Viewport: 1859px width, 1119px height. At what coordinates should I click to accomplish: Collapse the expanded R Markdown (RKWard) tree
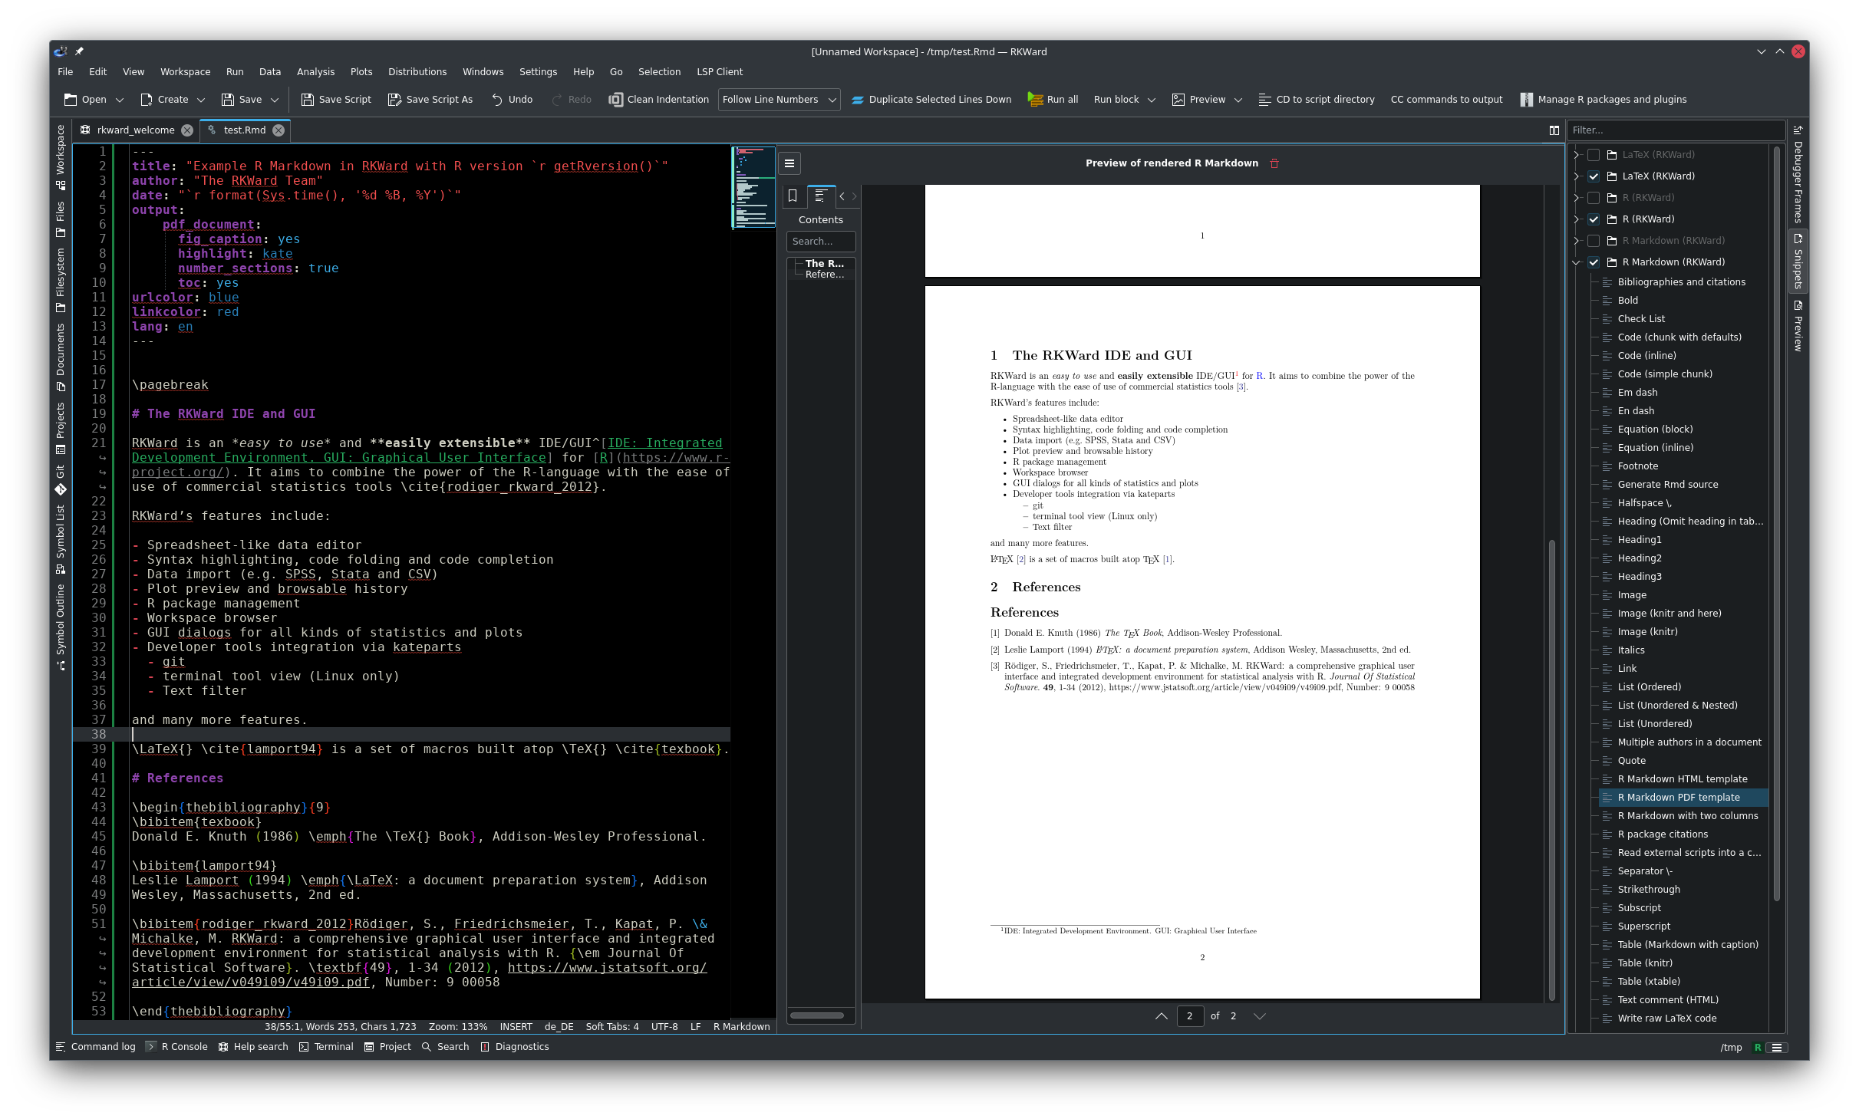(1577, 262)
